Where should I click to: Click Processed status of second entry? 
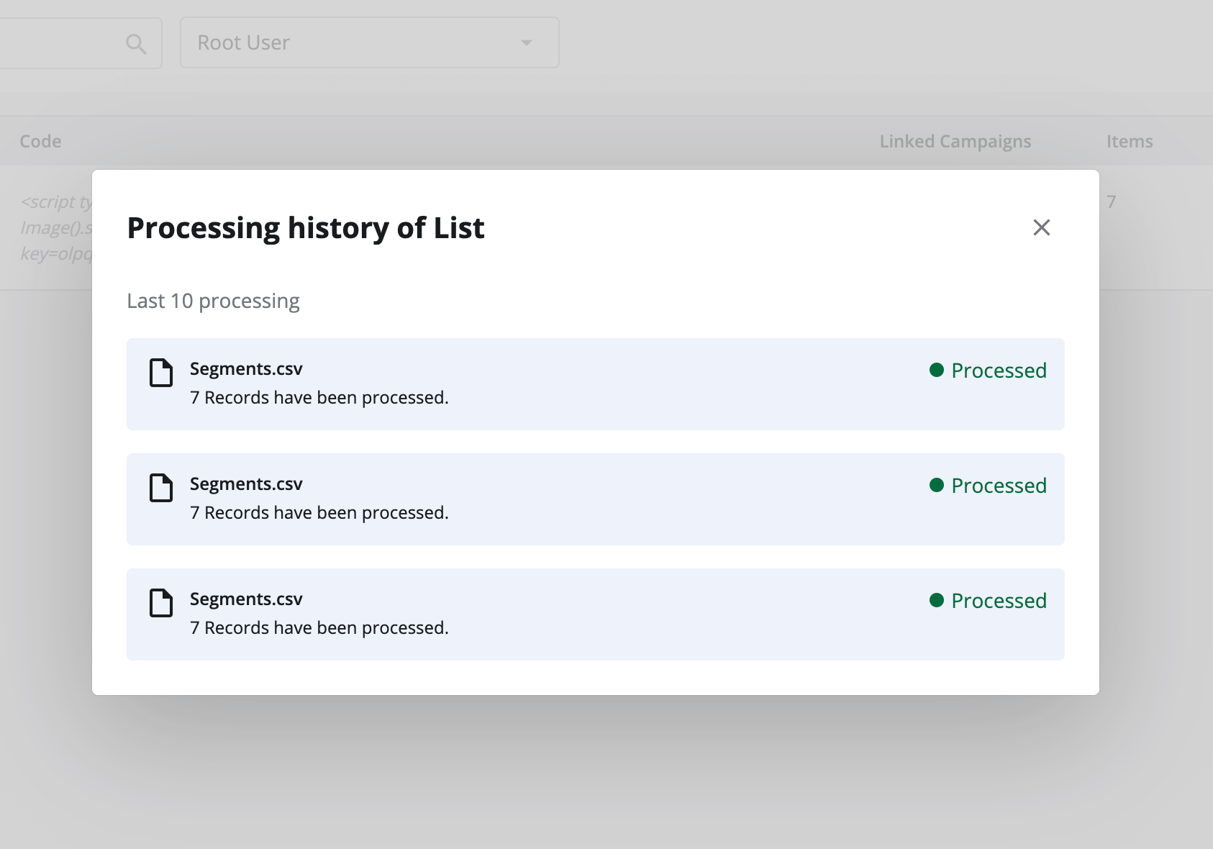tap(988, 486)
